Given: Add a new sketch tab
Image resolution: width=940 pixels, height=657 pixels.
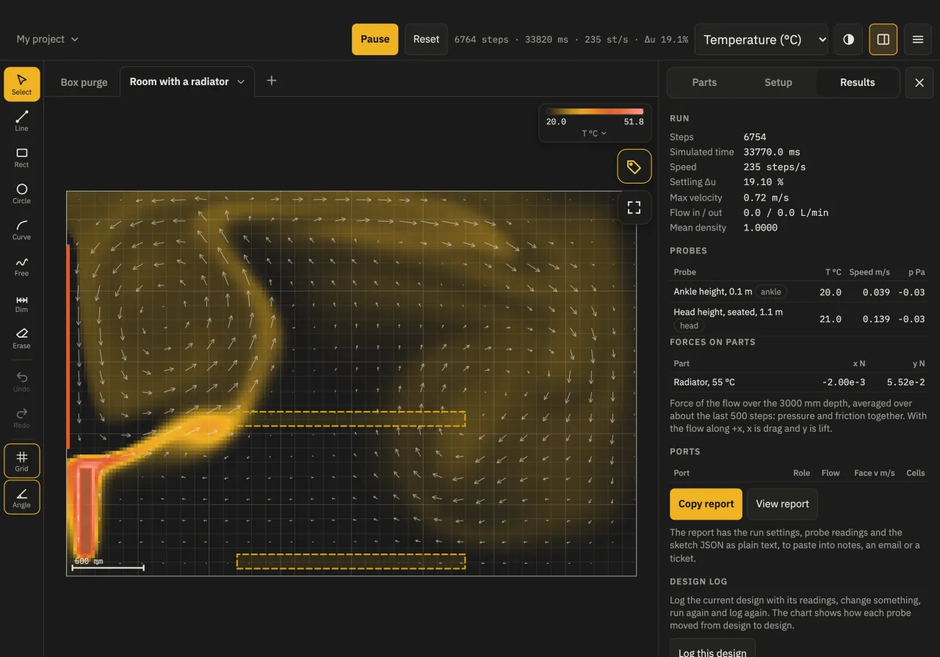Looking at the screenshot, I should [x=271, y=81].
